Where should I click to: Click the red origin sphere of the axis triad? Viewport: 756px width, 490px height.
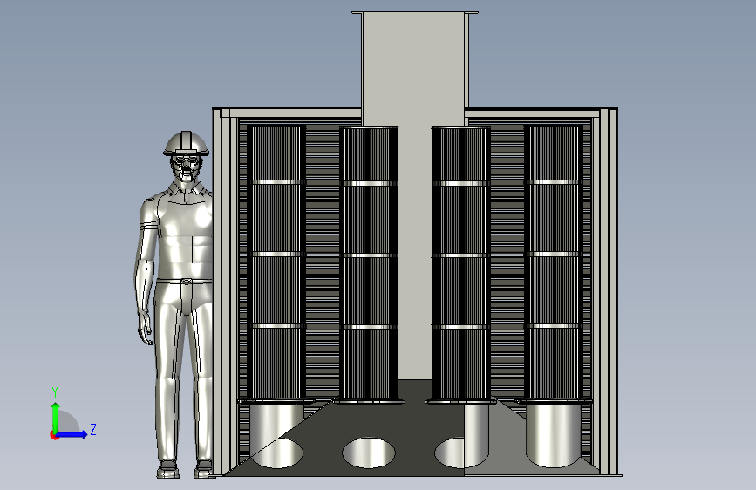(x=54, y=435)
